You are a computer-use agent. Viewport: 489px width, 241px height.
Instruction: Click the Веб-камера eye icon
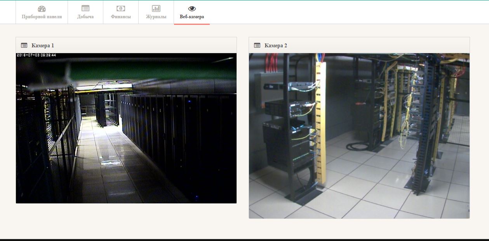192,9
